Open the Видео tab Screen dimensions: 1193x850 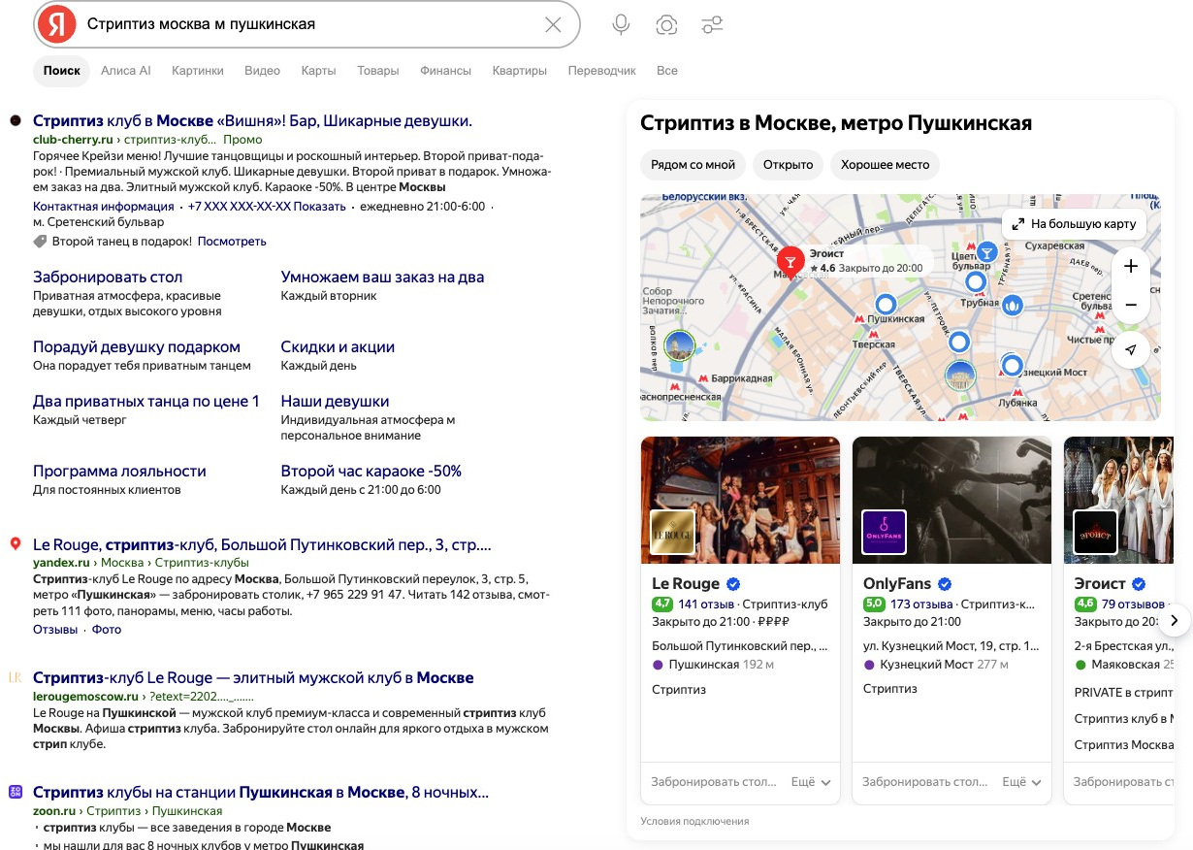(x=262, y=71)
